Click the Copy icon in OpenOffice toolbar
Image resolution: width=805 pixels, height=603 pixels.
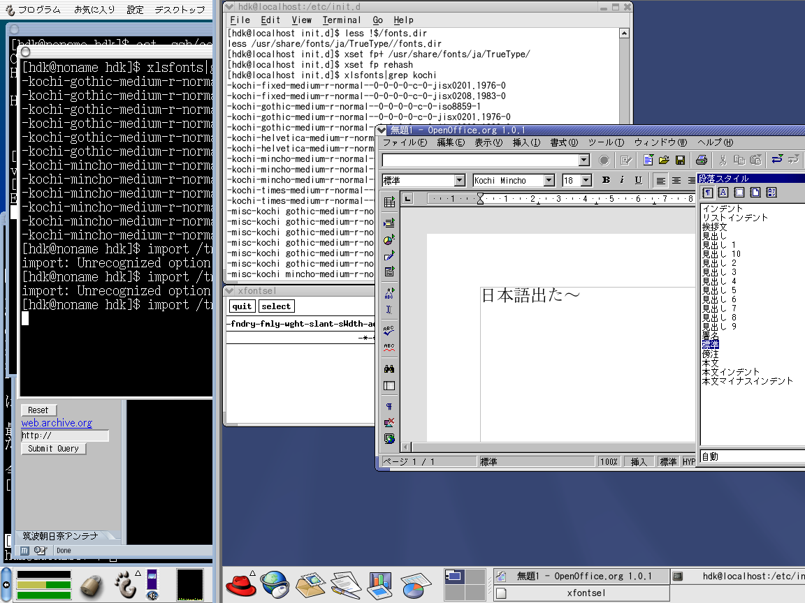coord(739,161)
